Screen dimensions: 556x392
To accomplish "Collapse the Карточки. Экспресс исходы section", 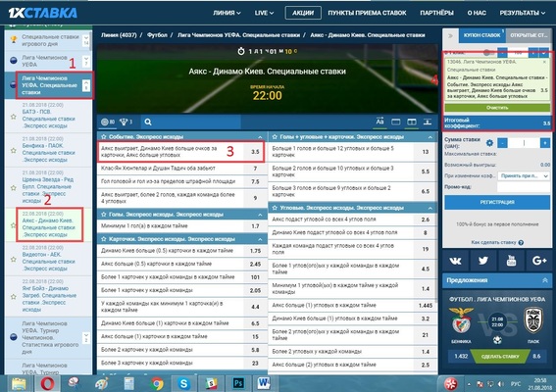I will click(260, 239).
